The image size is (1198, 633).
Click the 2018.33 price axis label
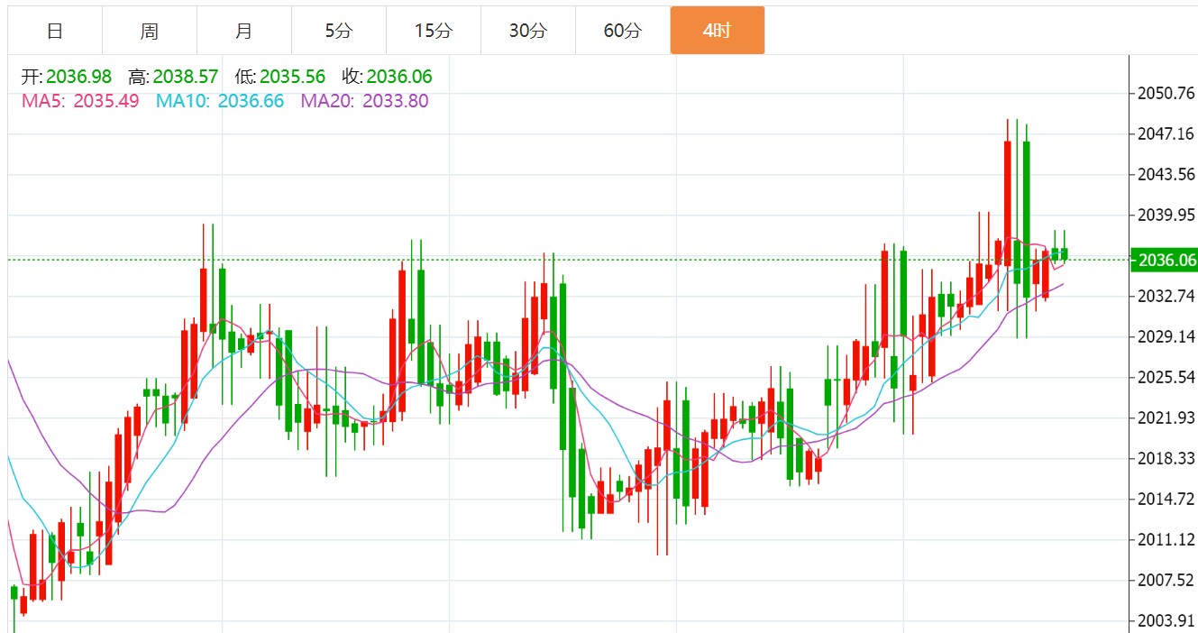[x=1166, y=459]
